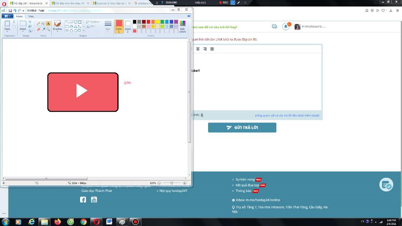The image size is (402, 226).
Task: Open the Thông báo footer link
Action: click(243, 191)
